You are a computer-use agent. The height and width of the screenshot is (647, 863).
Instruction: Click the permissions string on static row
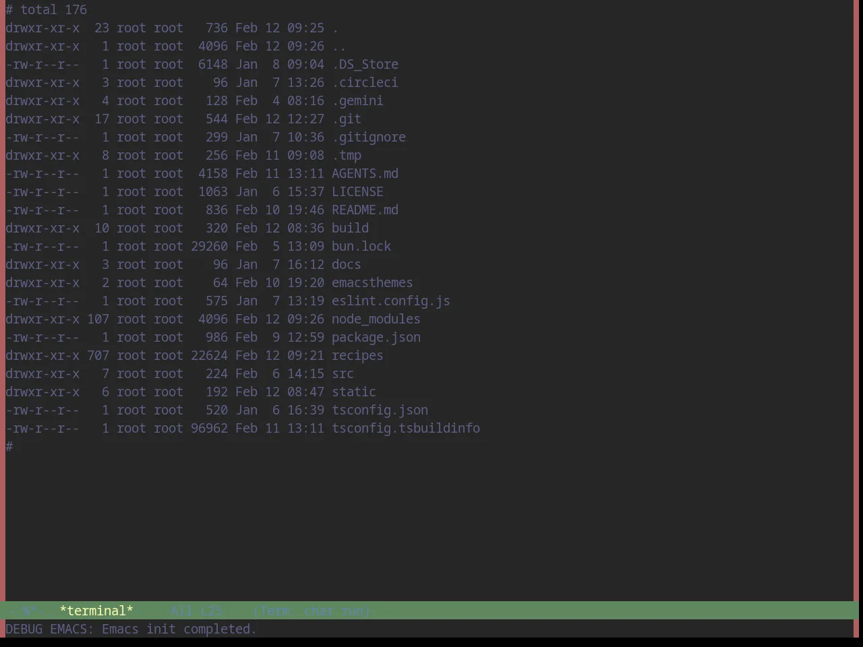pos(42,392)
